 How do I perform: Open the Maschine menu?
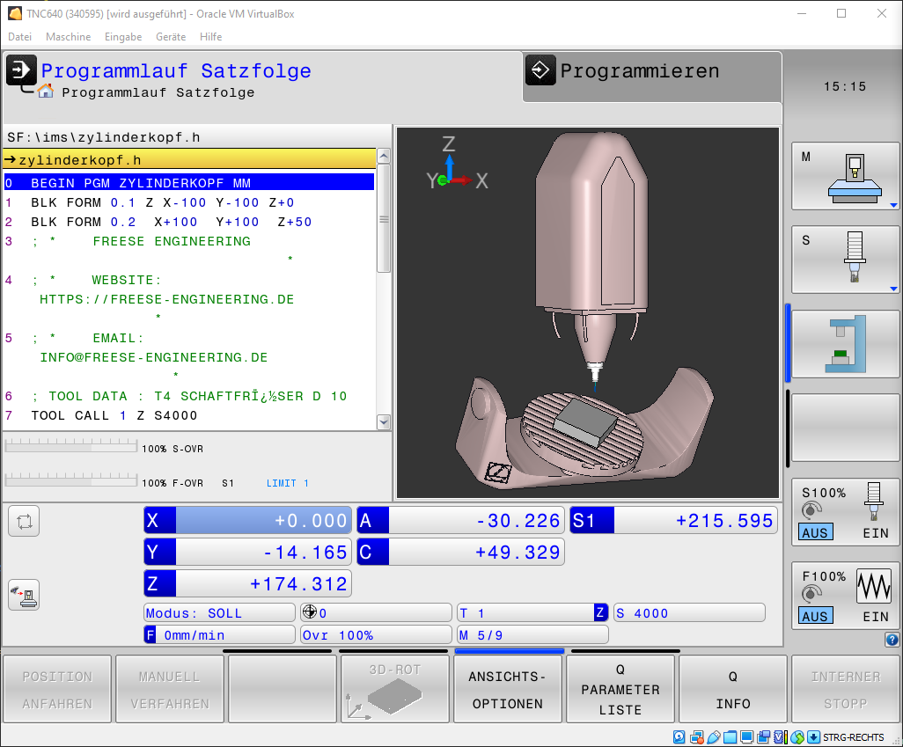(68, 37)
